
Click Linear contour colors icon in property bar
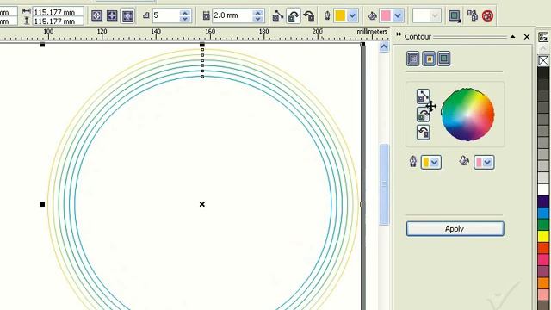[x=277, y=15]
